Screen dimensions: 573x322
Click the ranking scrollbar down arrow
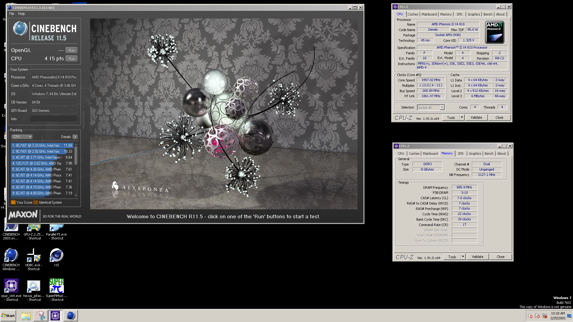tap(76, 195)
